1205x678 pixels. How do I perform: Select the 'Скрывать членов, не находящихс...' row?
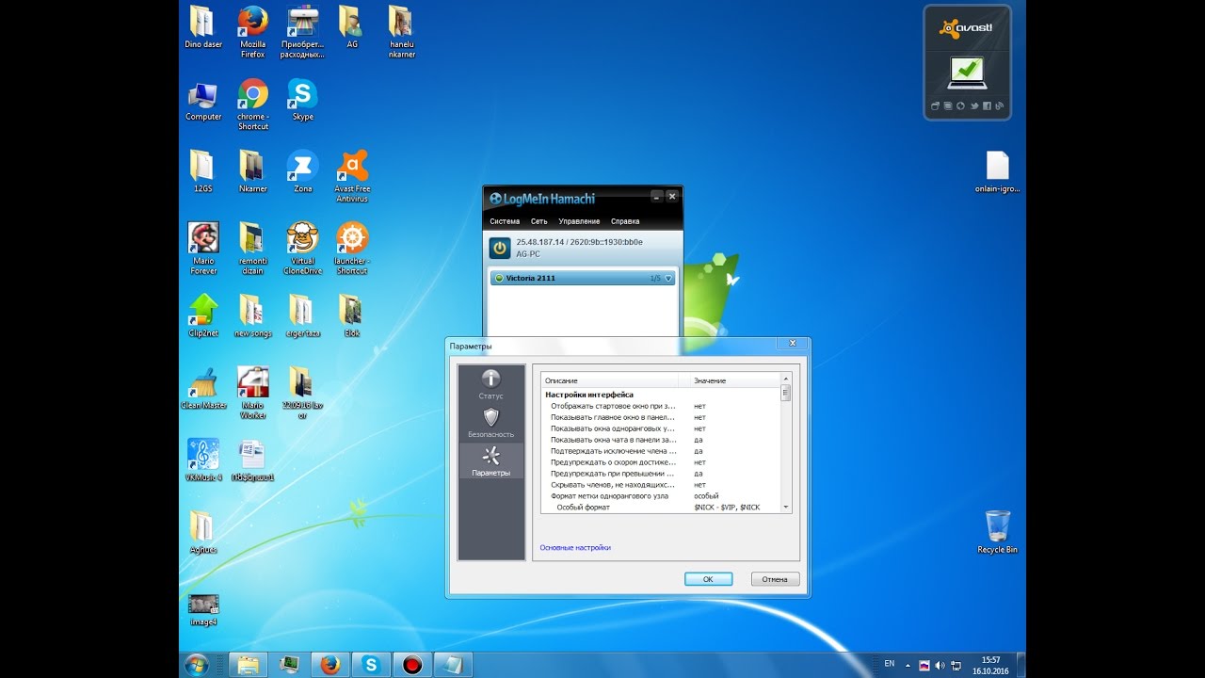click(x=661, y=485)
